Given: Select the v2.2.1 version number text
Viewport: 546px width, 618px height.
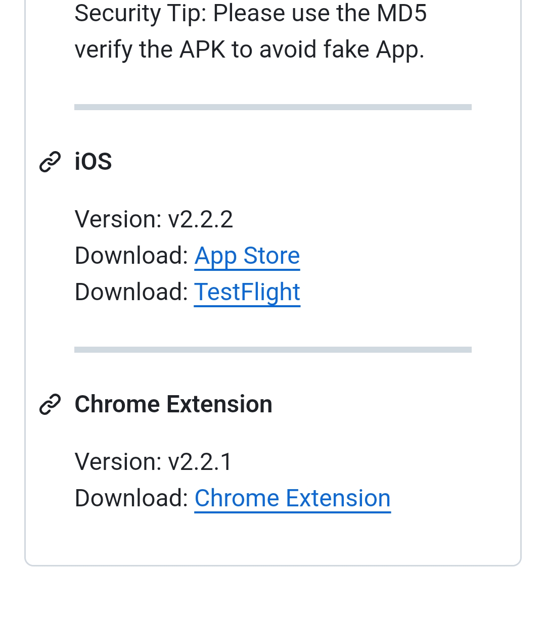Looking at the screenshot, I should [x=200, y=462].
